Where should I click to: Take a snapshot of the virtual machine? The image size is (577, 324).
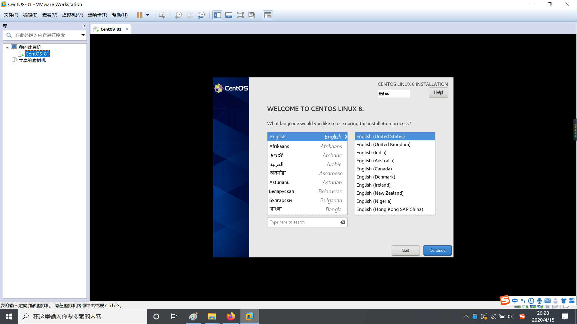coord(178,15)
